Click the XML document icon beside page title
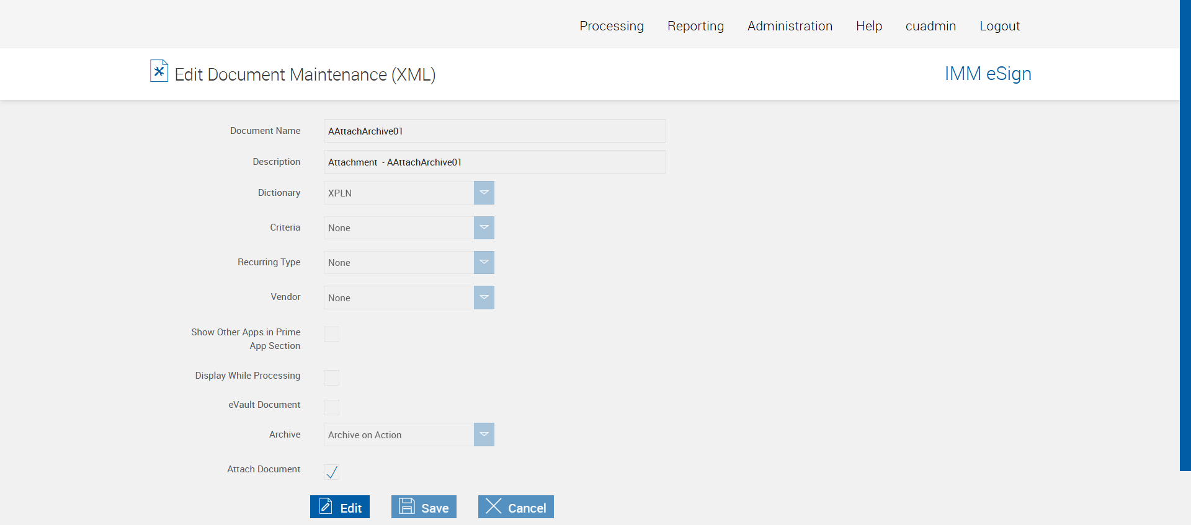Viewport: 1191px width, 525px height. [159, 71]
